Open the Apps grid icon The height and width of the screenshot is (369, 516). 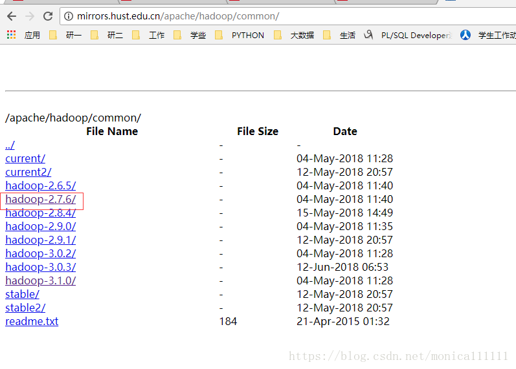click(11, 35)
